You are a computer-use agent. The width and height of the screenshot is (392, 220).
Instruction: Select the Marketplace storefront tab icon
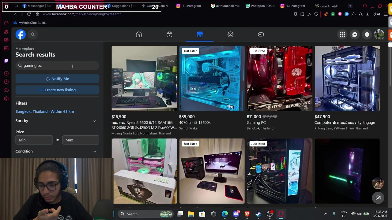coord(200,35)
